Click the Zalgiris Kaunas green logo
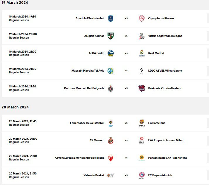209x185 pixels. [111, 36]
